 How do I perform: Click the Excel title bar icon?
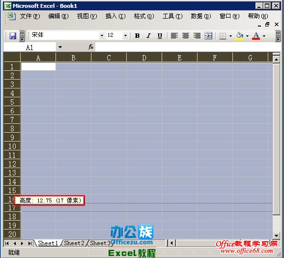pyautogui.click(x=7, y=6)
